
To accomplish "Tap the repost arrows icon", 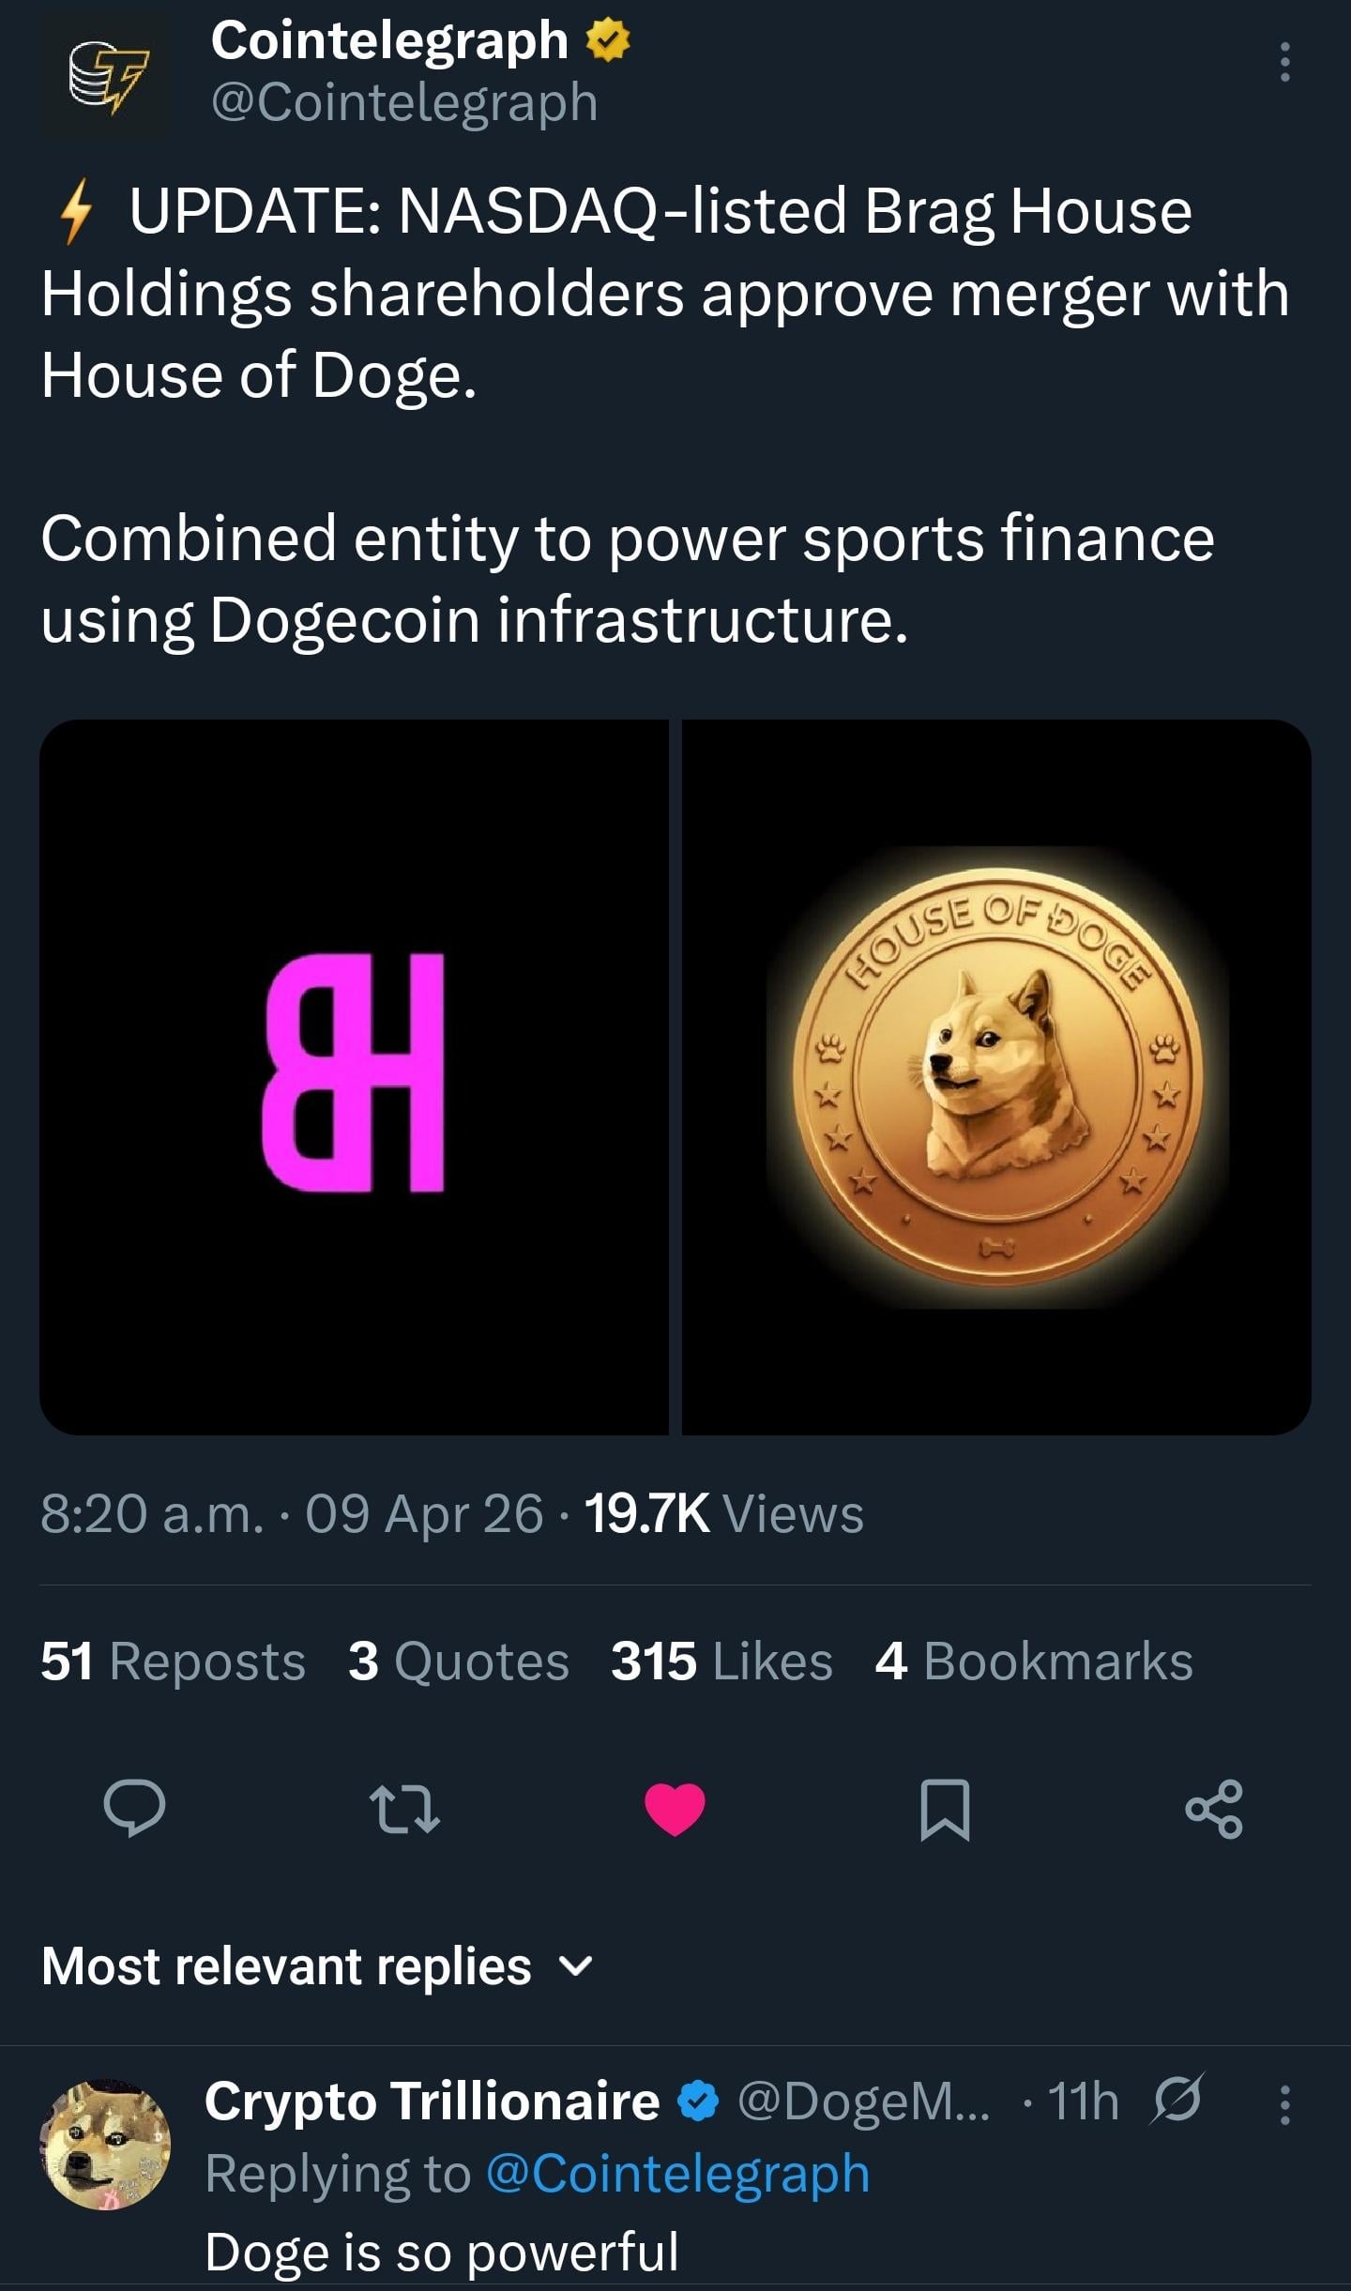I will (x=404, y=1809).
